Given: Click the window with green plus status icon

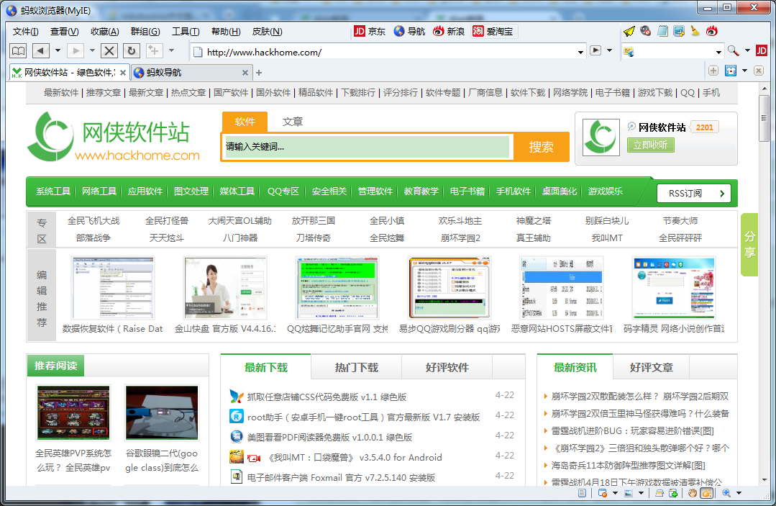Looking at the screenshot, I should 673,493.
